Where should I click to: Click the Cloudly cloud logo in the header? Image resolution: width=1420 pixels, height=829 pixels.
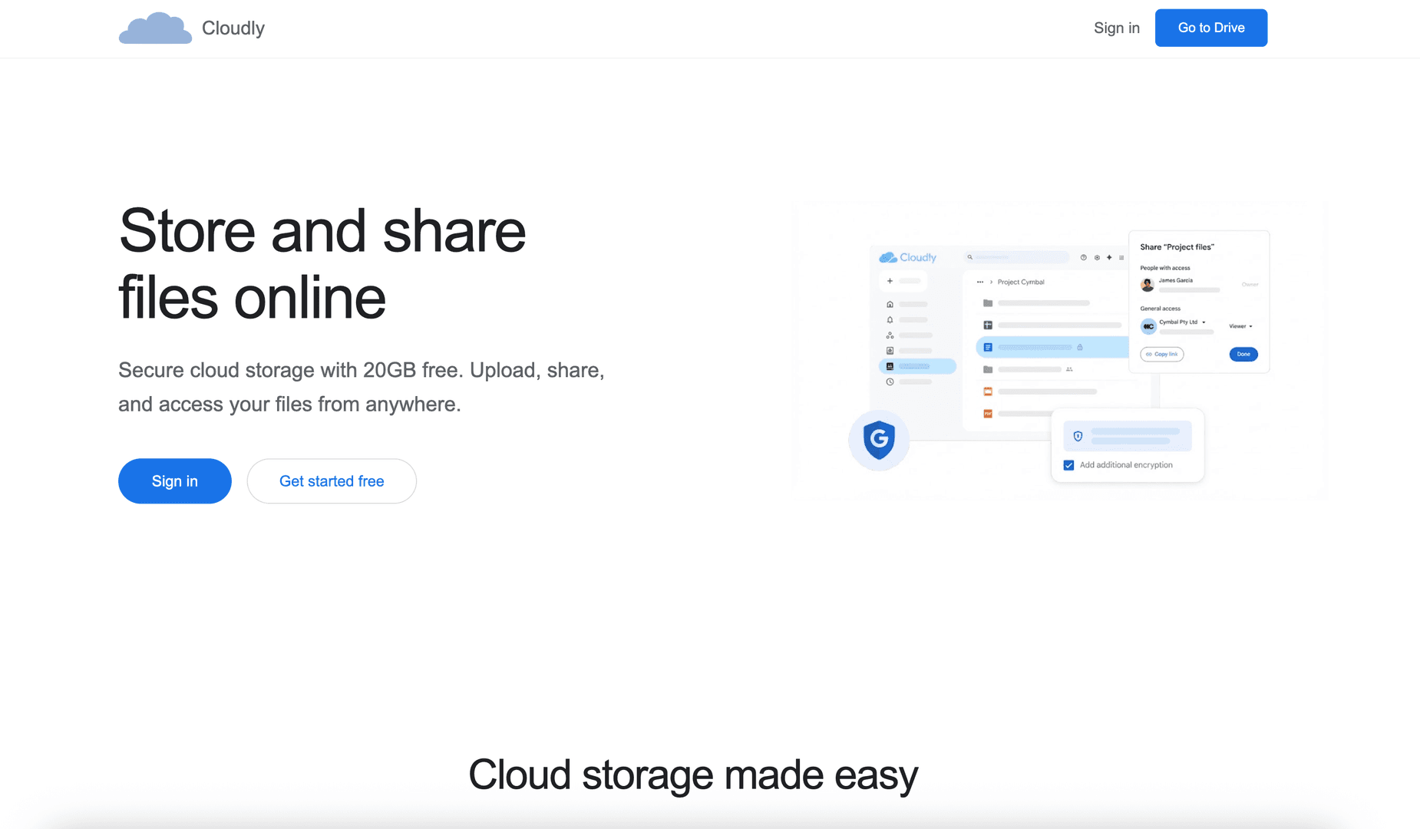pos(155,28)
